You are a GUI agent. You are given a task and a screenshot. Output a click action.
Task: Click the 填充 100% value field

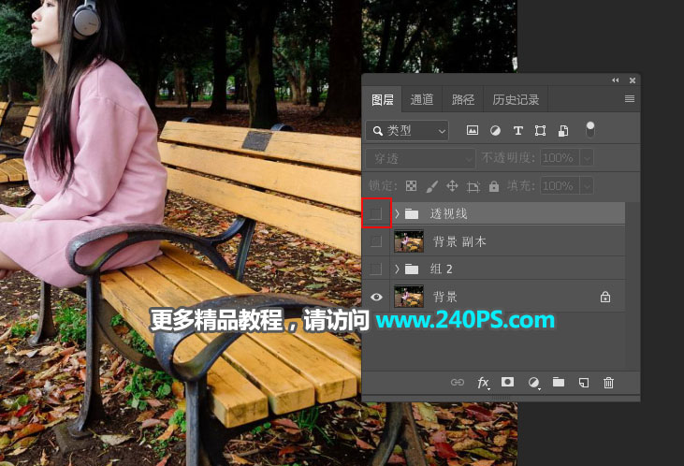pos(560,186)
